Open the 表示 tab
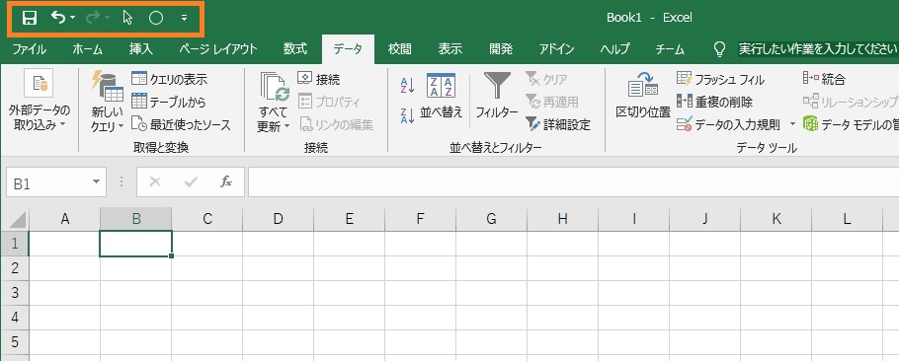The width and height of the screenshot is (899, 361). click(x=450, y=49)
